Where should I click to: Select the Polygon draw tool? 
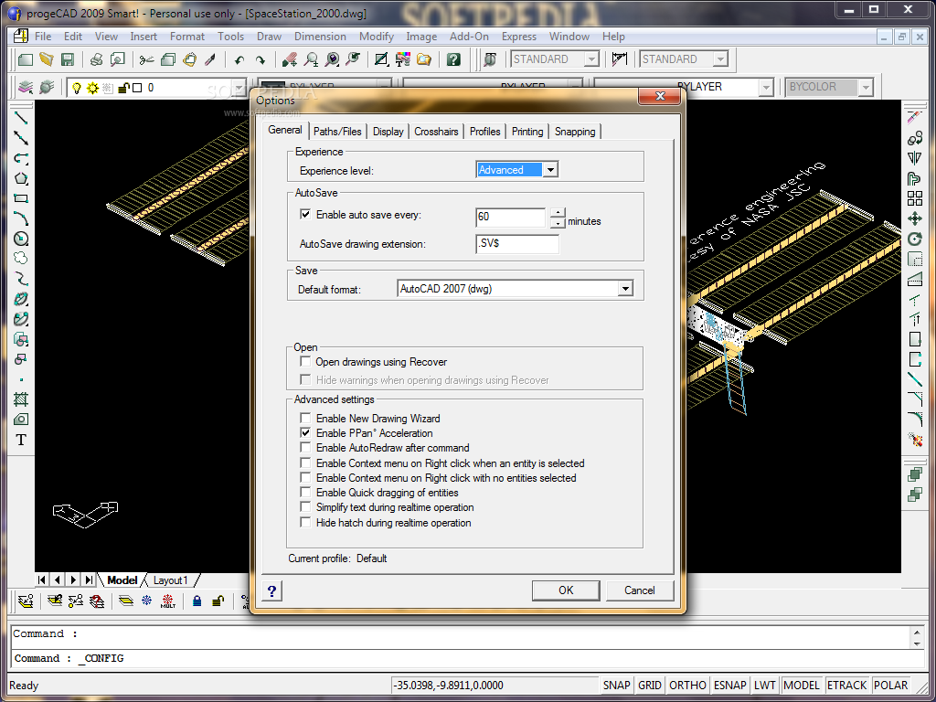[21, 178]
